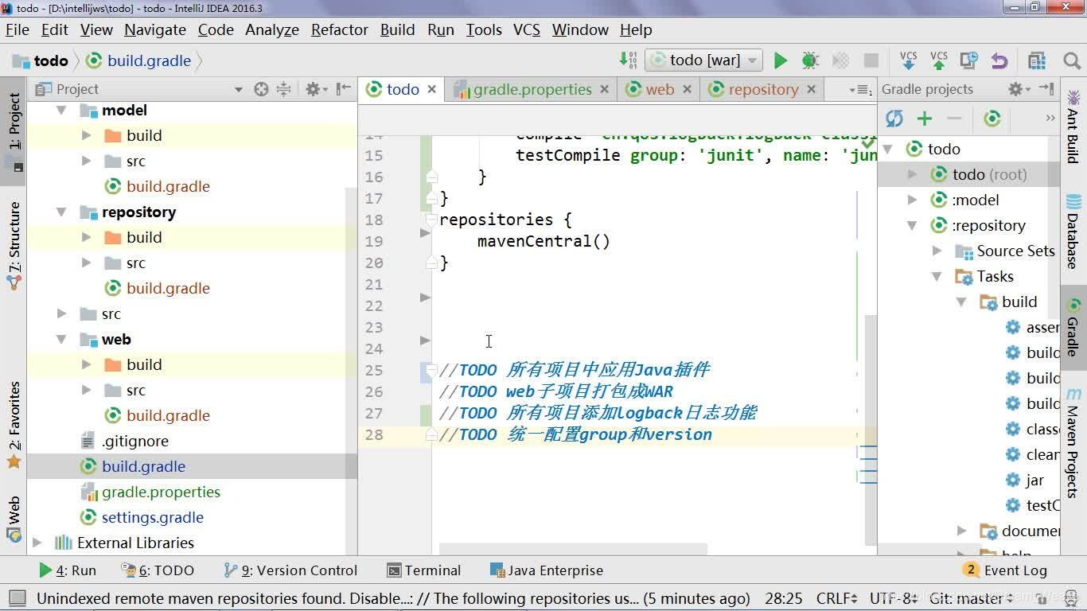Open the Refactor menu

coord(339,30)
